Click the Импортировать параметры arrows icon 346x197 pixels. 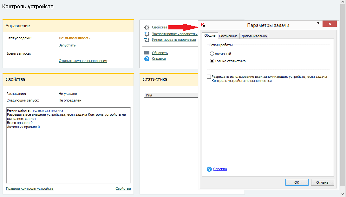click(147, 40)
